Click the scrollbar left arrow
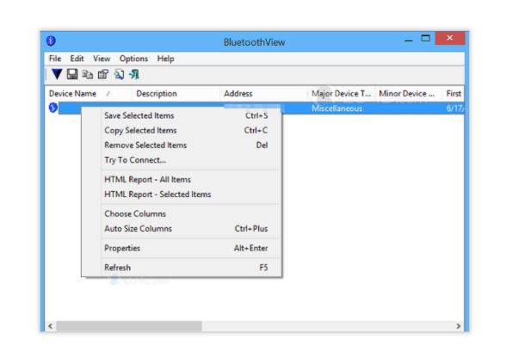The width and height of the screenshot is (518, 353). tap(51, 326)
